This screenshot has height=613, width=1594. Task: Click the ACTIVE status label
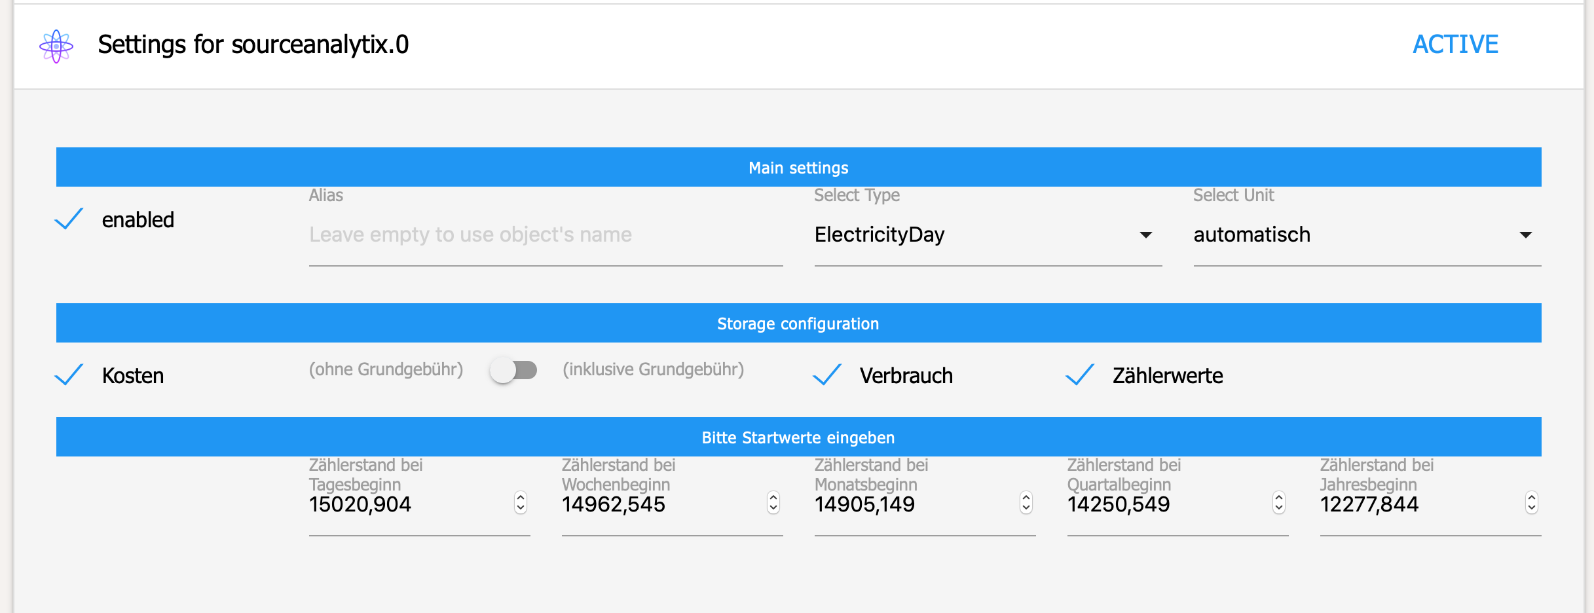tap(1455, 45)
